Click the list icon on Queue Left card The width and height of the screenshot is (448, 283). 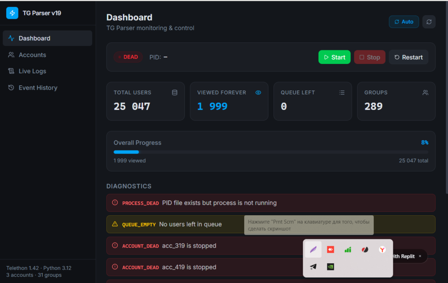point(342,93)
